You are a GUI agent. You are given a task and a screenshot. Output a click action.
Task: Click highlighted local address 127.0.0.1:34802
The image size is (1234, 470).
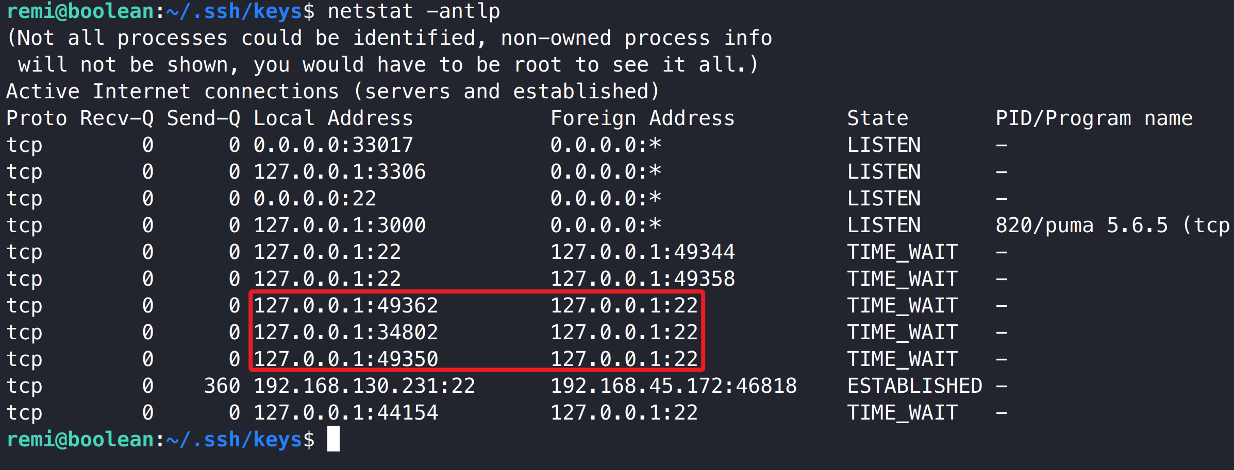pyautogui.click(x=345, y=333)
